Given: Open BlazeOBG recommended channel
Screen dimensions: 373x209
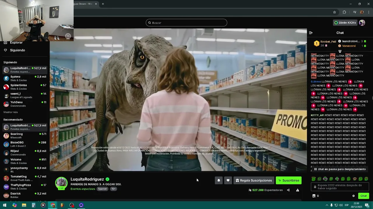Looking at the screenshot, I should (x=25, y=144).
